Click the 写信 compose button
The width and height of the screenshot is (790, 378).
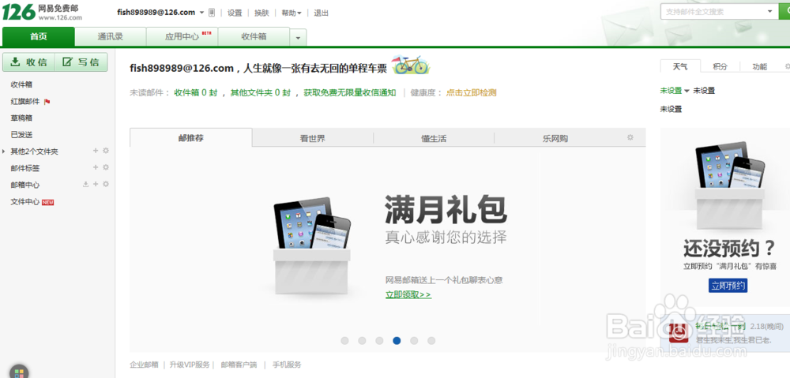(x=81, y=62)
